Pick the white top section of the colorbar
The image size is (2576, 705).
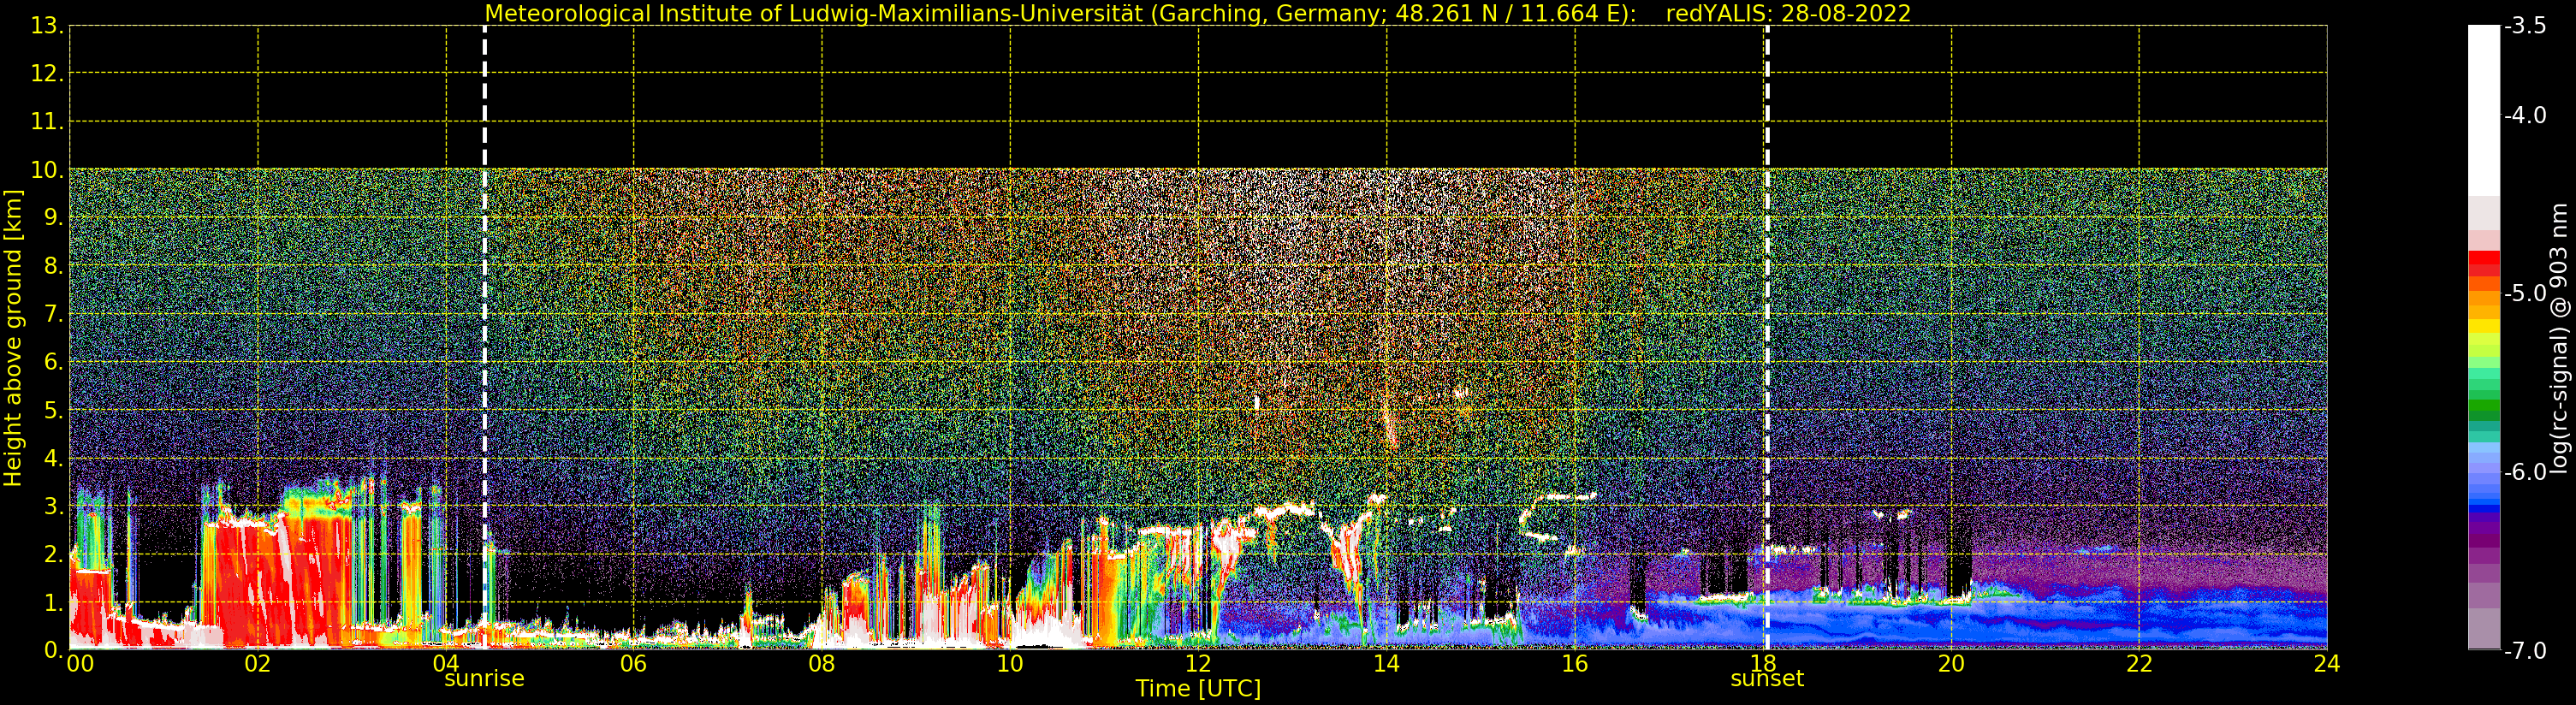[2484, 110]
